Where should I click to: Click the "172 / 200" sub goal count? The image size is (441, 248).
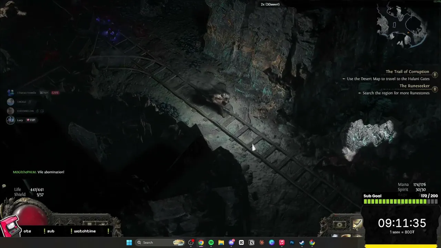click(429, 196)
